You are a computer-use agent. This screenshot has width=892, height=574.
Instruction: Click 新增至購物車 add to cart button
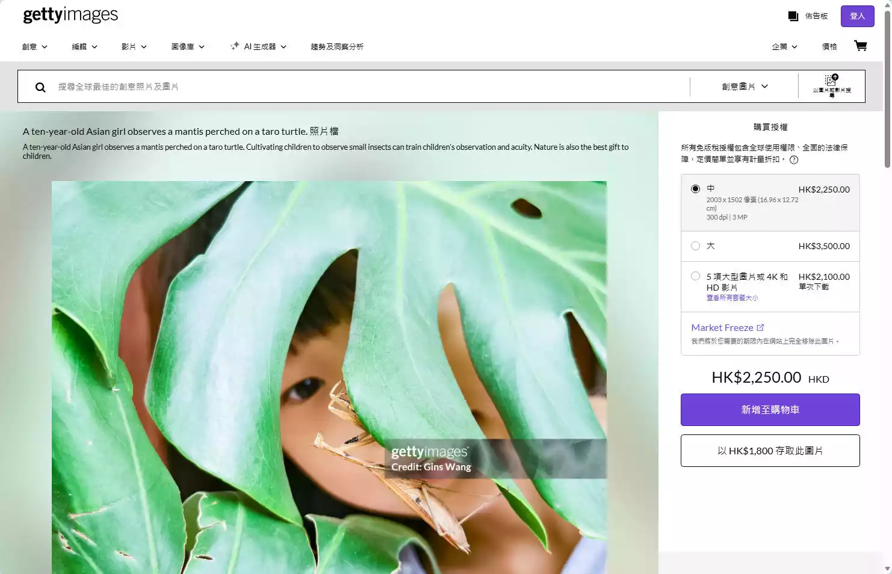[770, 410]
